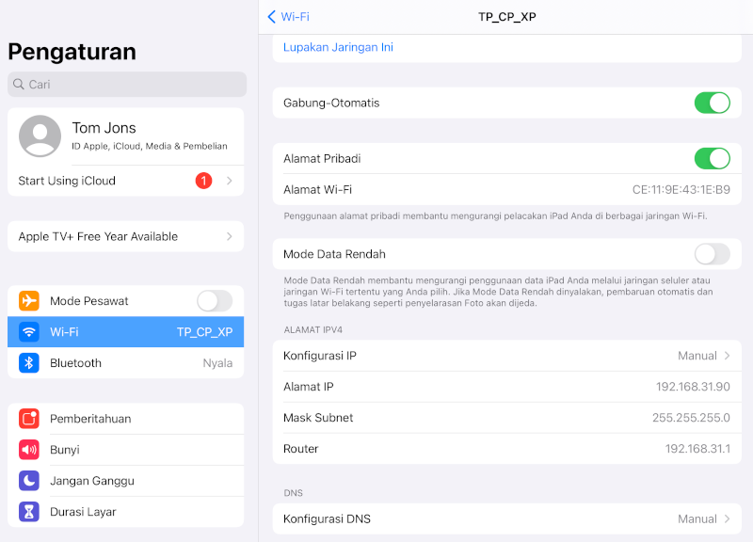Open Konfigurasi DNS Manual setting
Image resolution: width=753 pixels, height=542 pixels.
(703, 518)
